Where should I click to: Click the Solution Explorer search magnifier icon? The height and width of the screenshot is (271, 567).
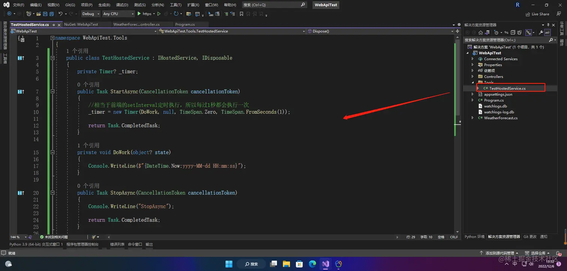tap(551, 40)
